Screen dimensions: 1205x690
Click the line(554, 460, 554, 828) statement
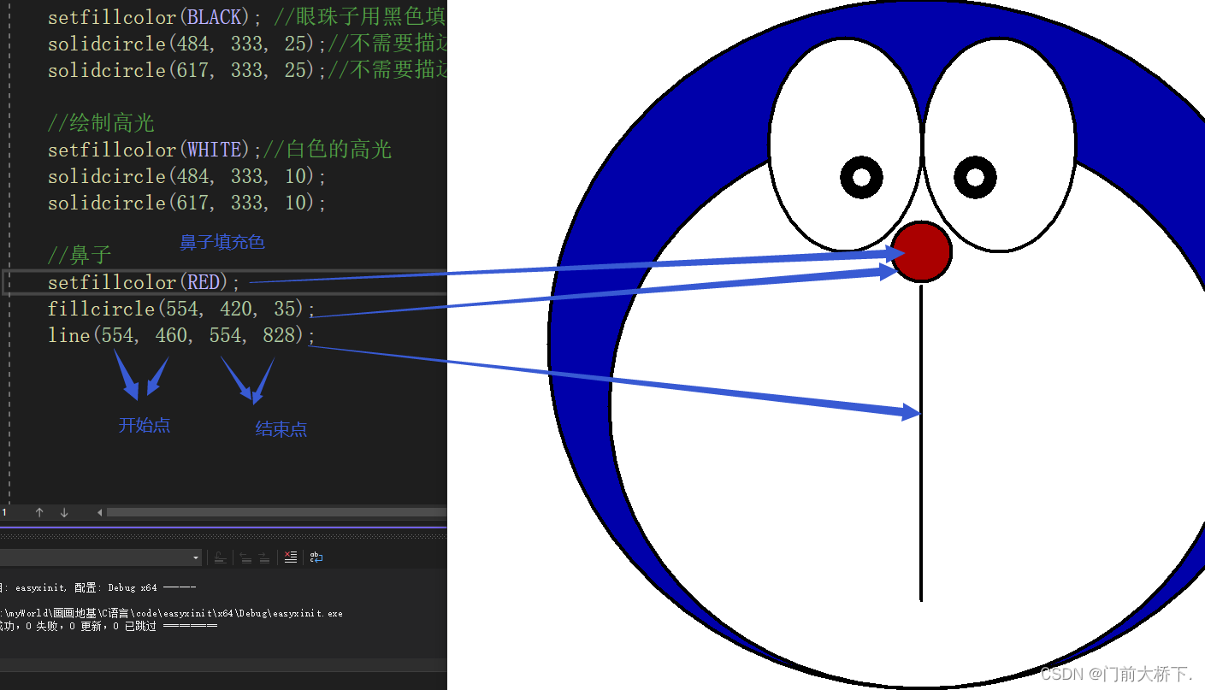click(x=182, y=335)
